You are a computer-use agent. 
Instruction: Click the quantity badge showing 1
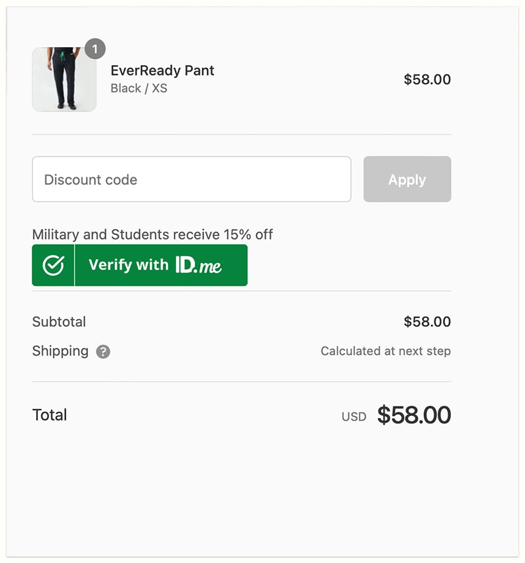(x=95, y=49)
